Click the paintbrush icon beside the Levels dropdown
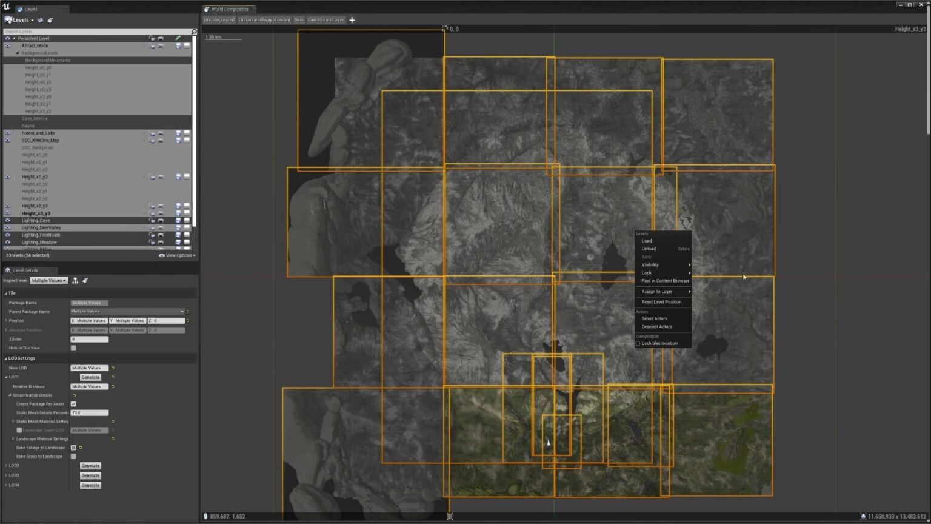 (50, 19)
